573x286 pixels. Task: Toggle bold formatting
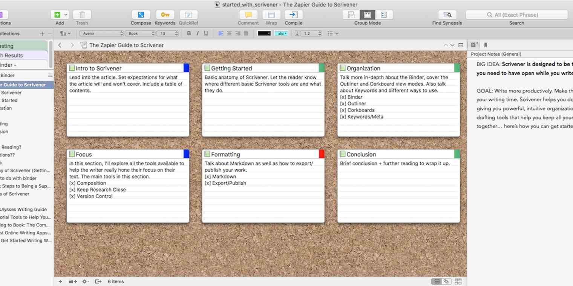point(189,33)
